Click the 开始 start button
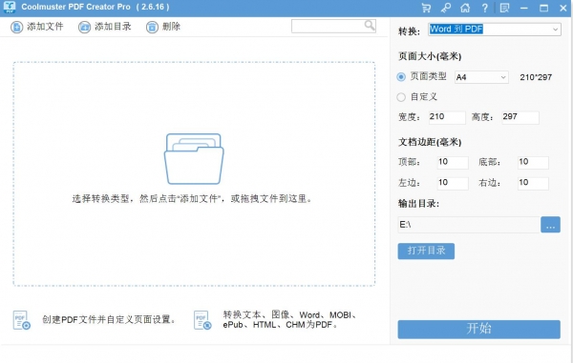The width and height of the screenshot is (573, 363). pos(479,329)
